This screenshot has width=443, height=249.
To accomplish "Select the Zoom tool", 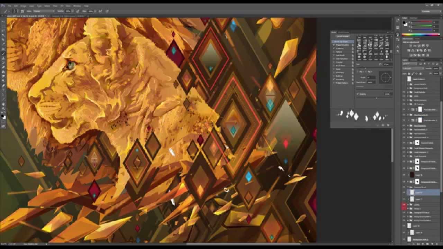I will [3, 108].
